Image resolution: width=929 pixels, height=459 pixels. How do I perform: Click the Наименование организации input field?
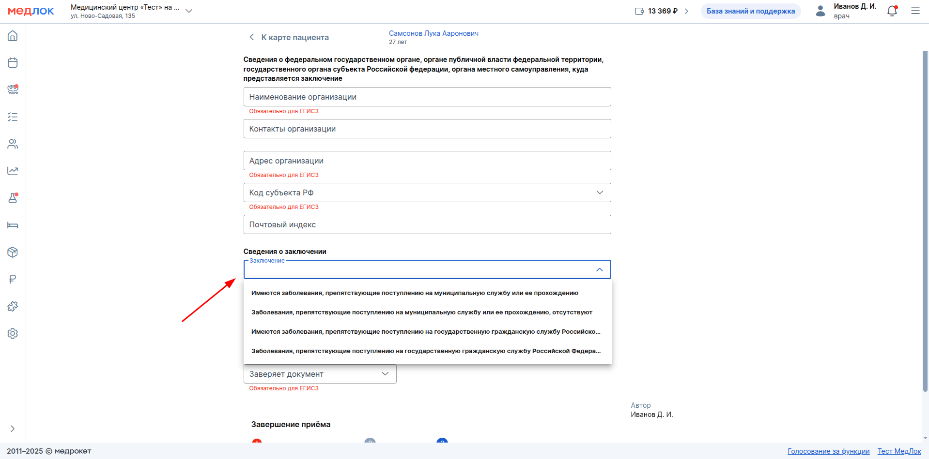click(x=427, y=97)
